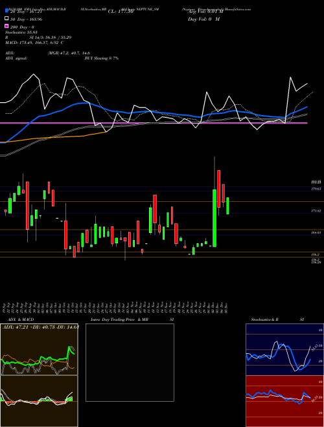
Task: Open the MACD histogram mini chart
Action: pos(39,401)
